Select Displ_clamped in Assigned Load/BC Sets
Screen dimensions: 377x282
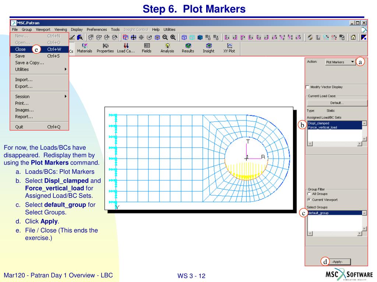(335, 123)
